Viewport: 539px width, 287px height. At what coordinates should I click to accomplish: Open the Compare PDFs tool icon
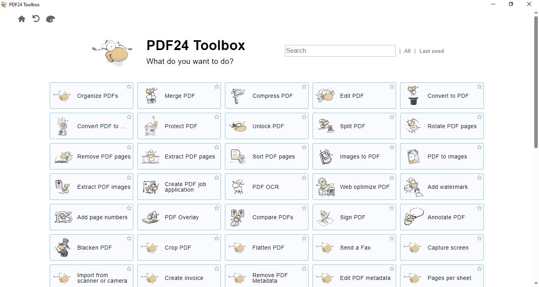pyautogui.click(x=238, y=217)
